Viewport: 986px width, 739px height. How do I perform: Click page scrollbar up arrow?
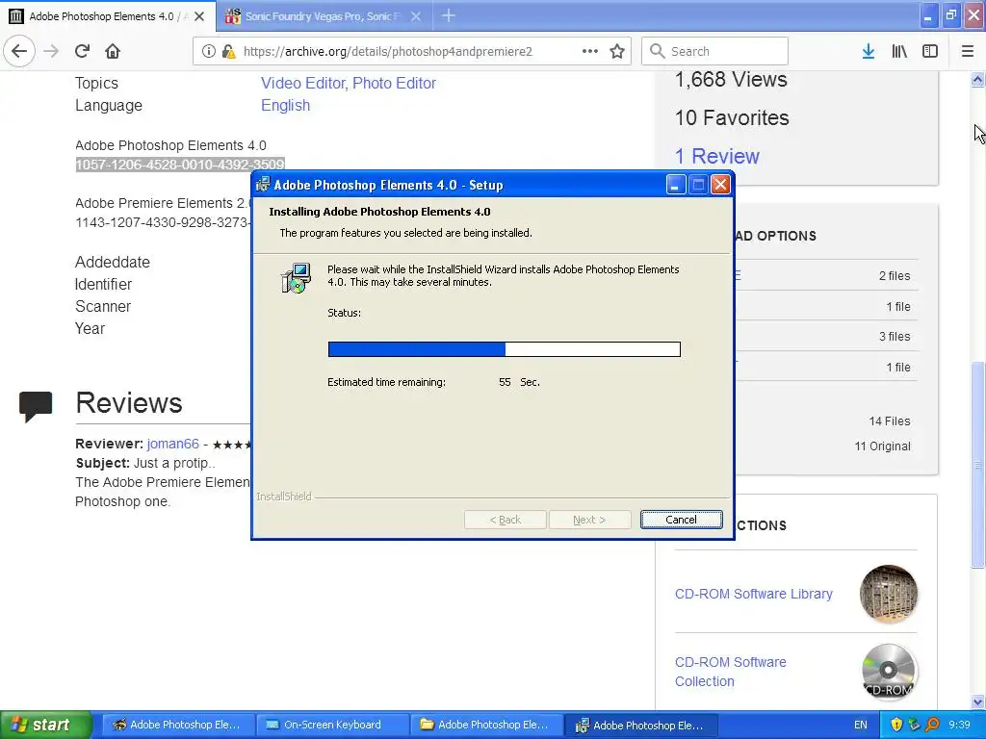click(x=977, y=79)
